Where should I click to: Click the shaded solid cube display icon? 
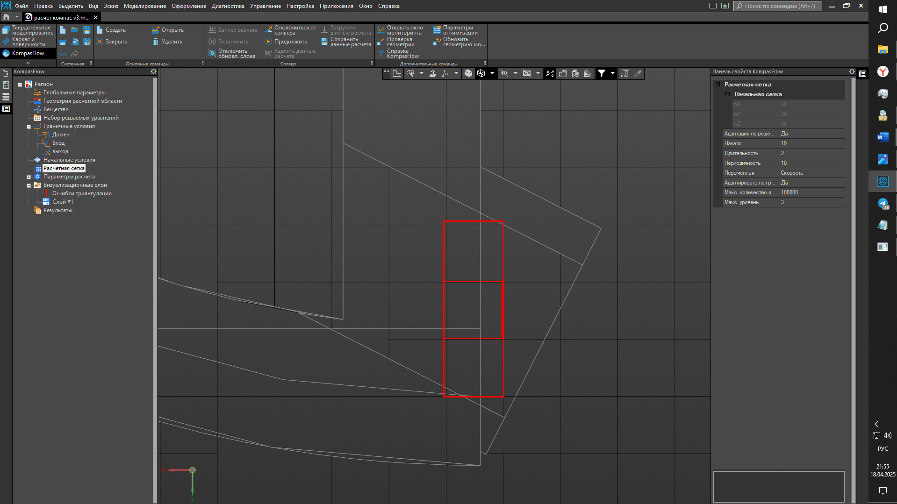point(468,73)
